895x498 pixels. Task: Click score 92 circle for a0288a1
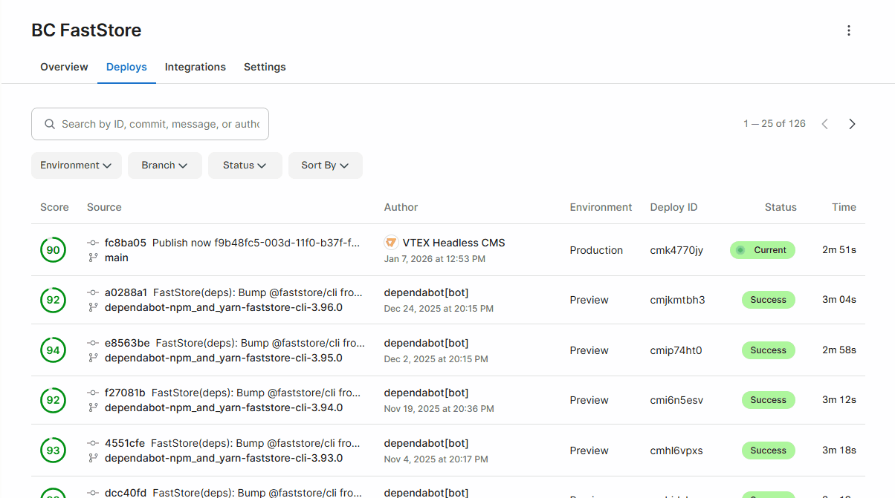point(53,300)
